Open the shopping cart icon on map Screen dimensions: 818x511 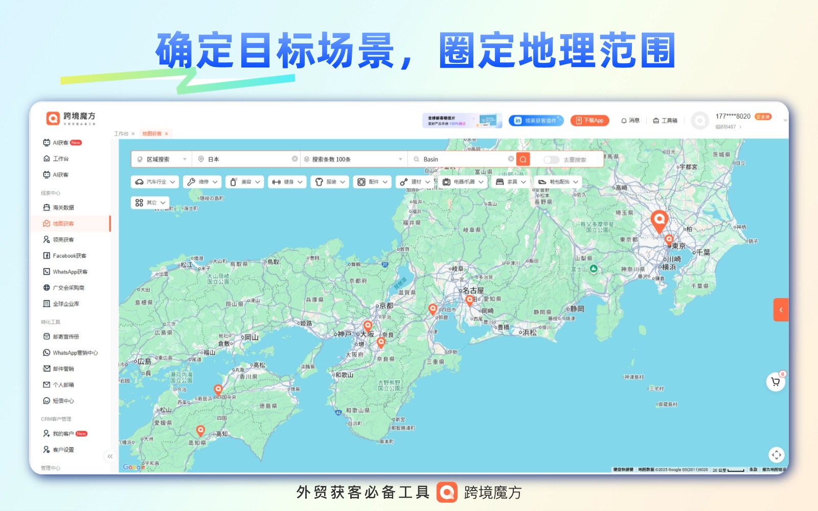[776, 382]
